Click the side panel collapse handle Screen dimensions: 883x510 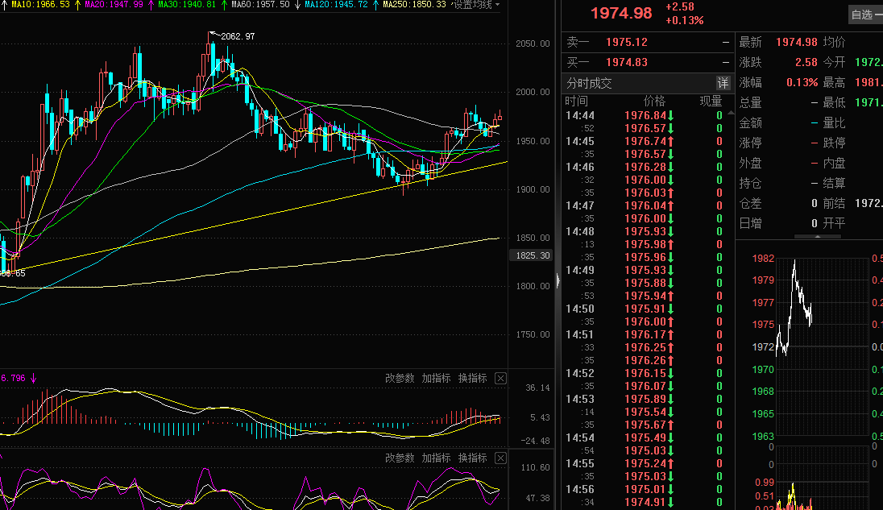(x=557, y=280)
